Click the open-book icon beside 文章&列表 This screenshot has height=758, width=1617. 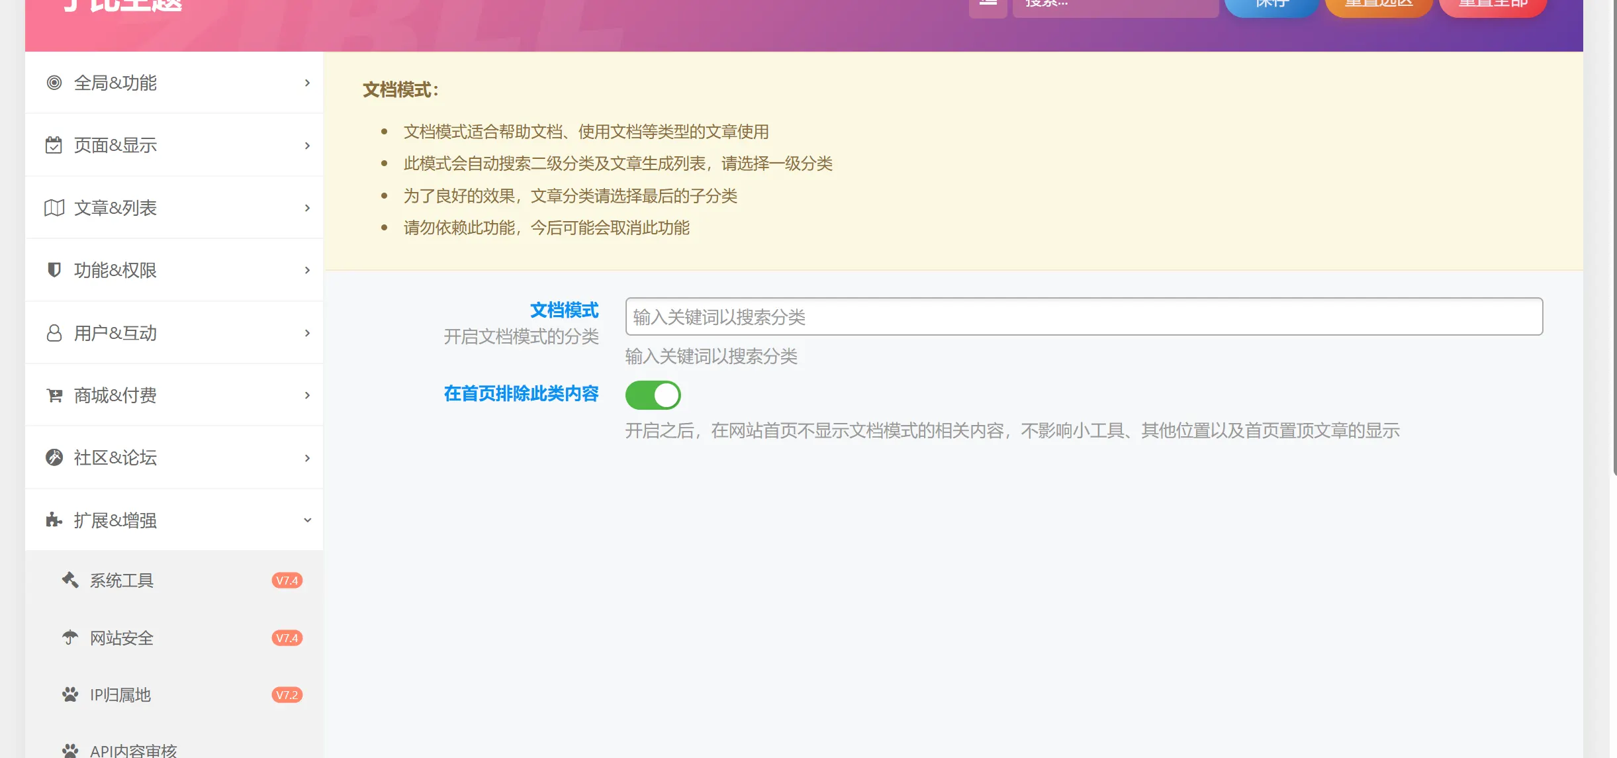[x=54, y=208]
